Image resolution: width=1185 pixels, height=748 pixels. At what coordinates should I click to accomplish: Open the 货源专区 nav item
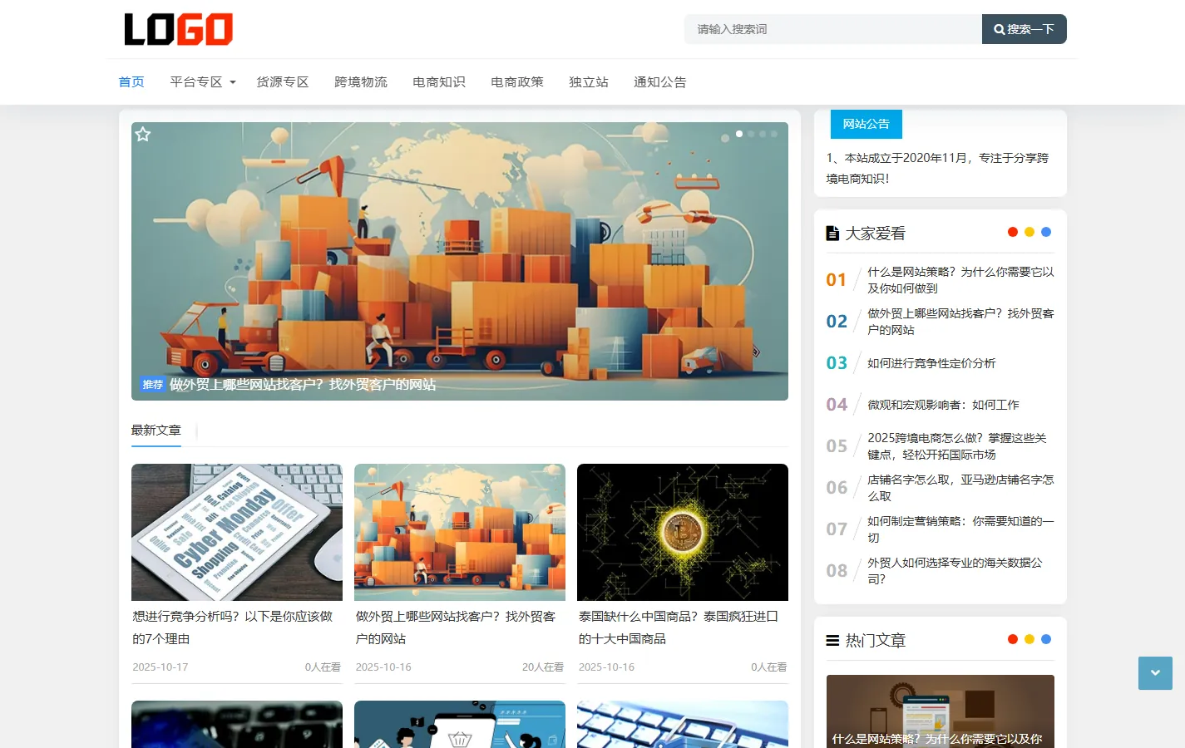tap(283, 82)
